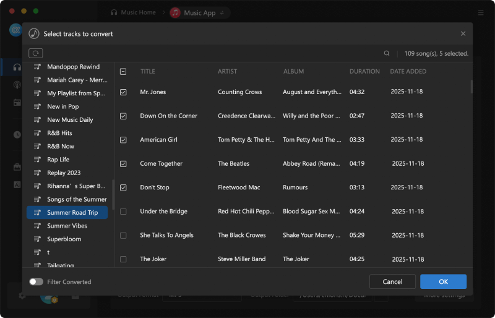Click playlist icon beside New Music Daily
The width and height of the screenshot is (495, 318).
point(37,119)
